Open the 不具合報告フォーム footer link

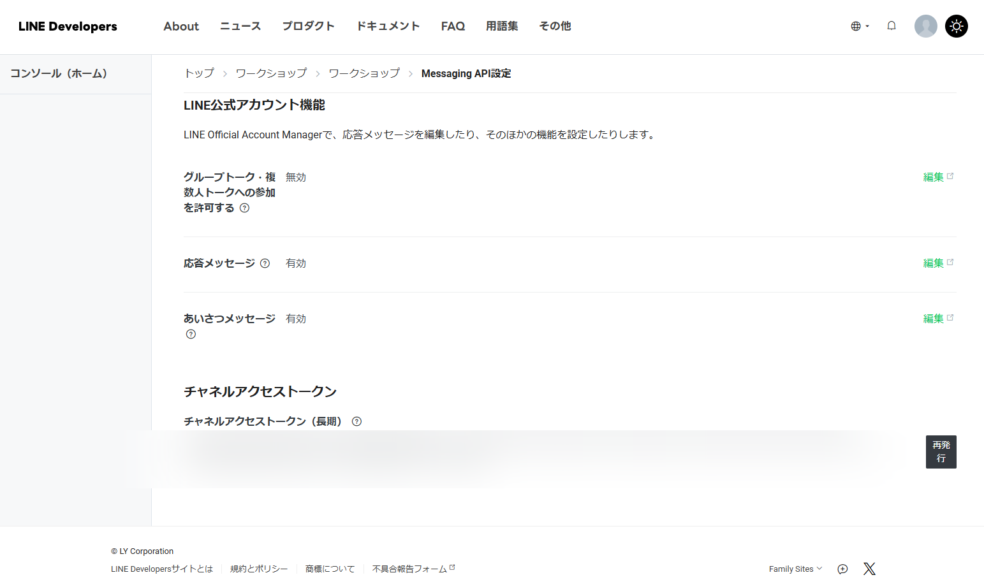[x=409, y=569]
